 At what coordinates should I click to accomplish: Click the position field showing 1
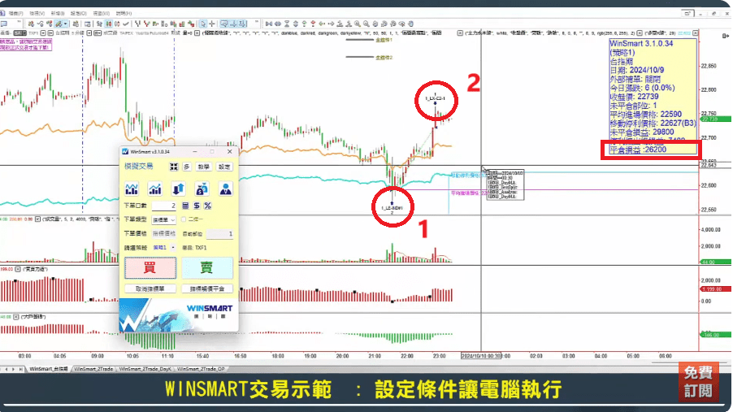(219, 233)
